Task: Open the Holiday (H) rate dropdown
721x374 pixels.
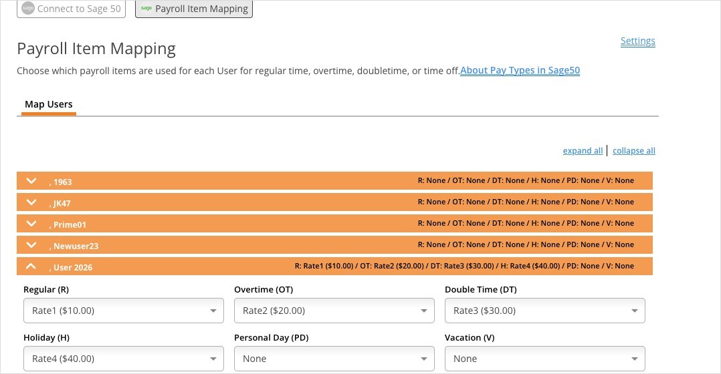Action: [124, 359]
